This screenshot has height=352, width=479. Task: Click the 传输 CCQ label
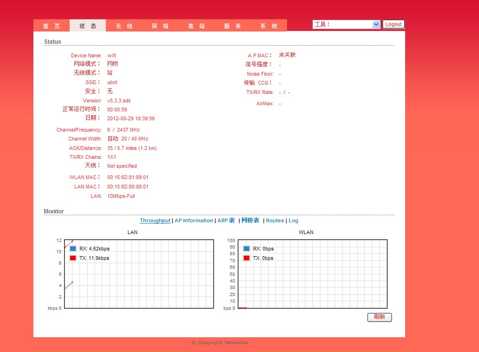click(257, 83)
